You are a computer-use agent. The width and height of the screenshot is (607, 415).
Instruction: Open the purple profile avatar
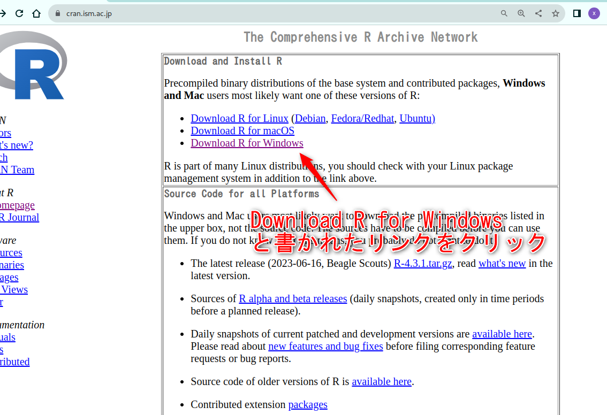pos(594,13)
